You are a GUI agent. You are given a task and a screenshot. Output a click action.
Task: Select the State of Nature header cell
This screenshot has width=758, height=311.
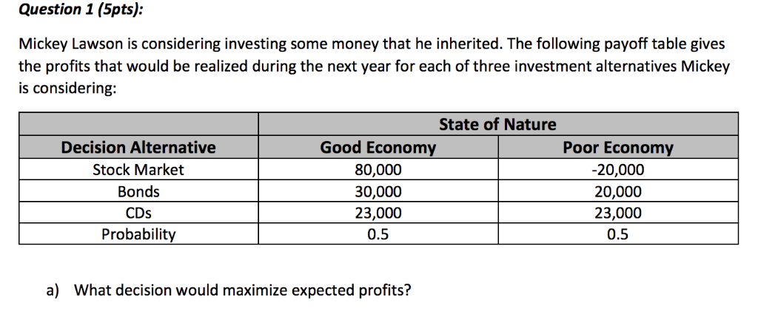[x=498, y=124]
